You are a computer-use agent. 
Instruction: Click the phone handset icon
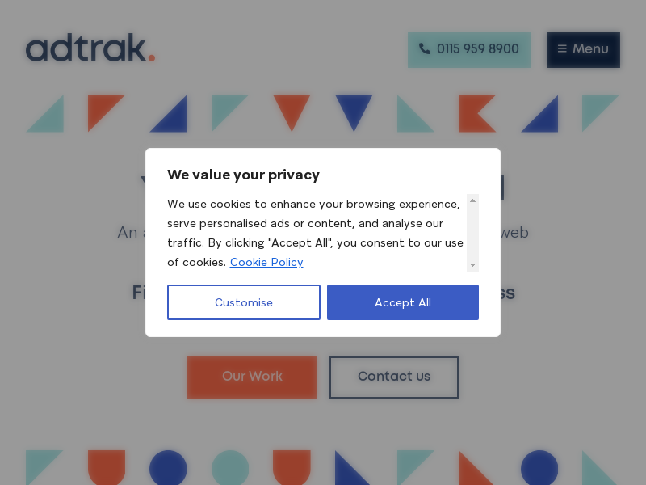425,49
